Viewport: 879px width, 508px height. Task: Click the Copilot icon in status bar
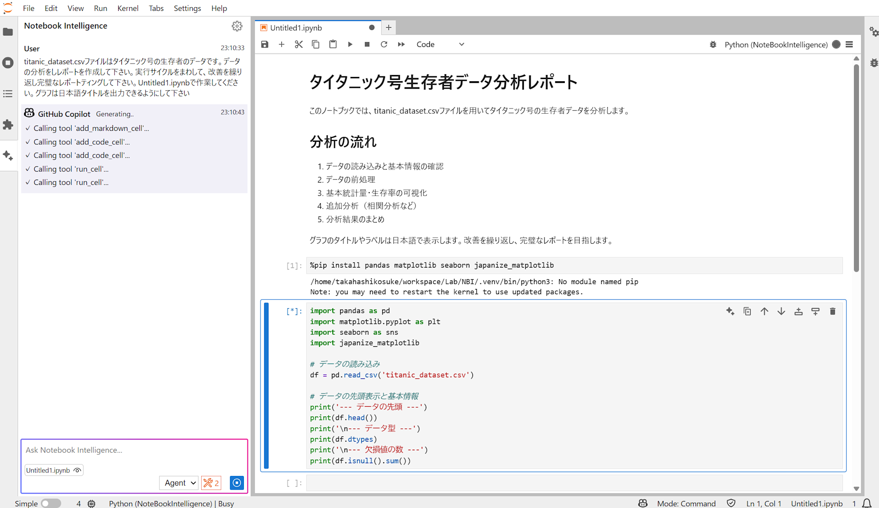point(643,503)
